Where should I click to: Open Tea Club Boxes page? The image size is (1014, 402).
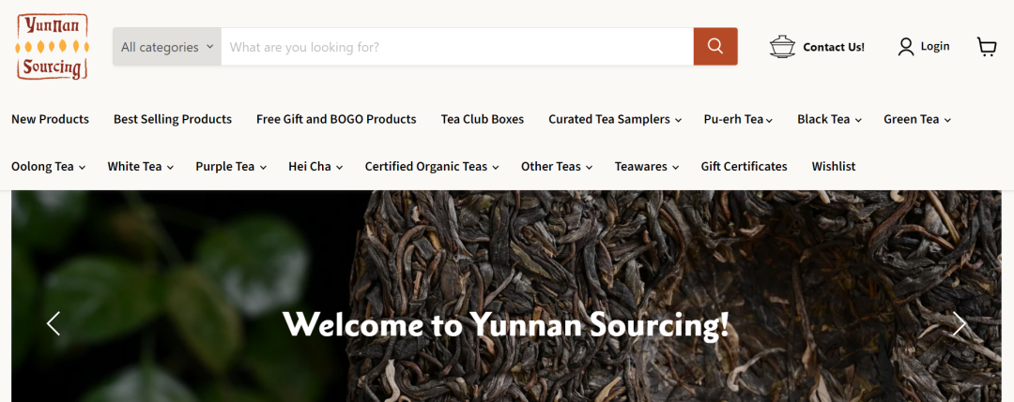pos(483,119)
